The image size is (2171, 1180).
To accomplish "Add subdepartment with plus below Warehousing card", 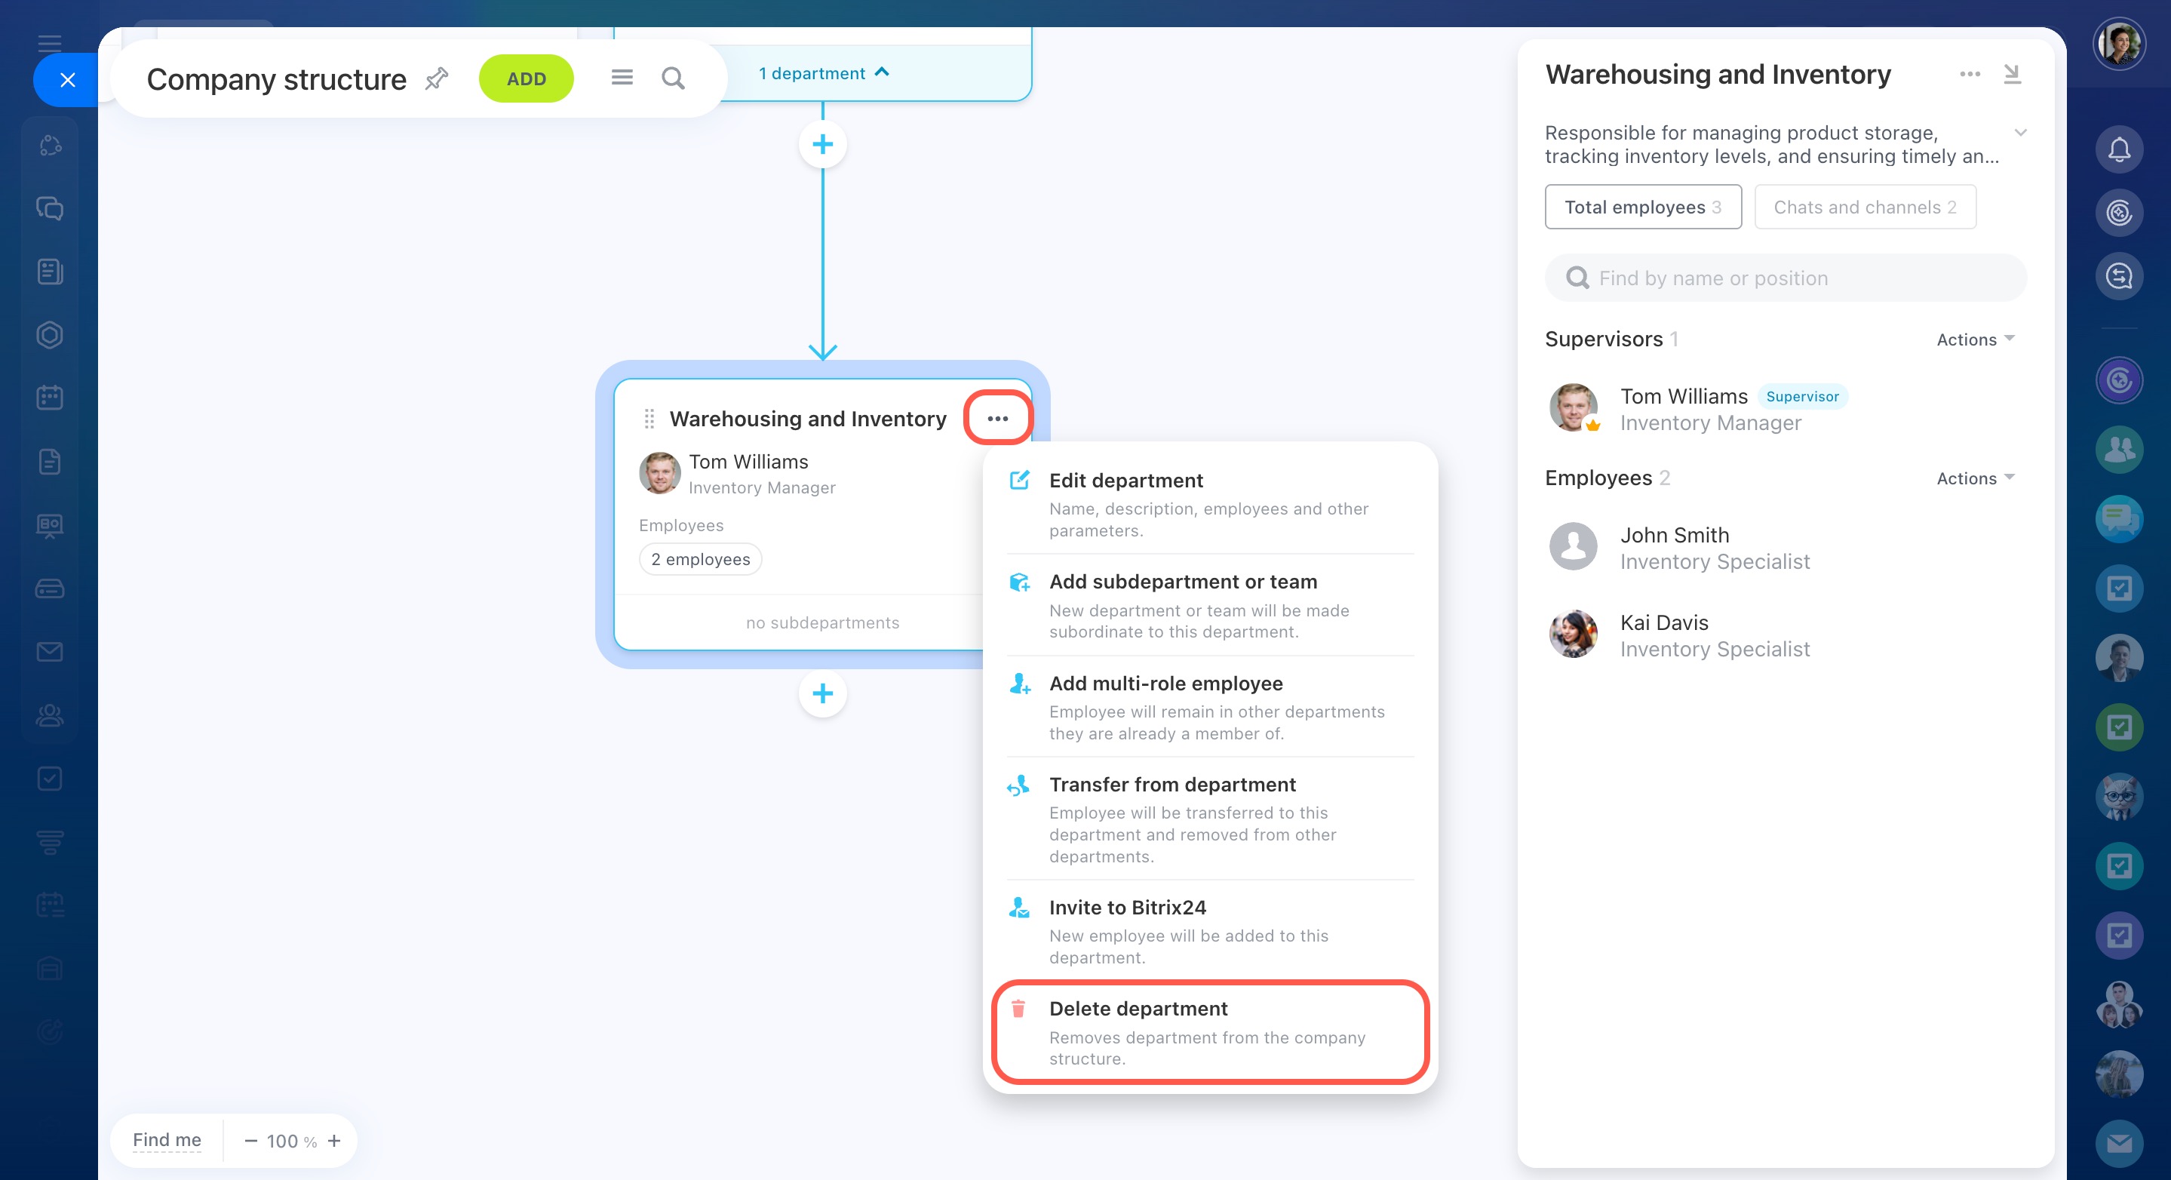I will click(822, 693).
